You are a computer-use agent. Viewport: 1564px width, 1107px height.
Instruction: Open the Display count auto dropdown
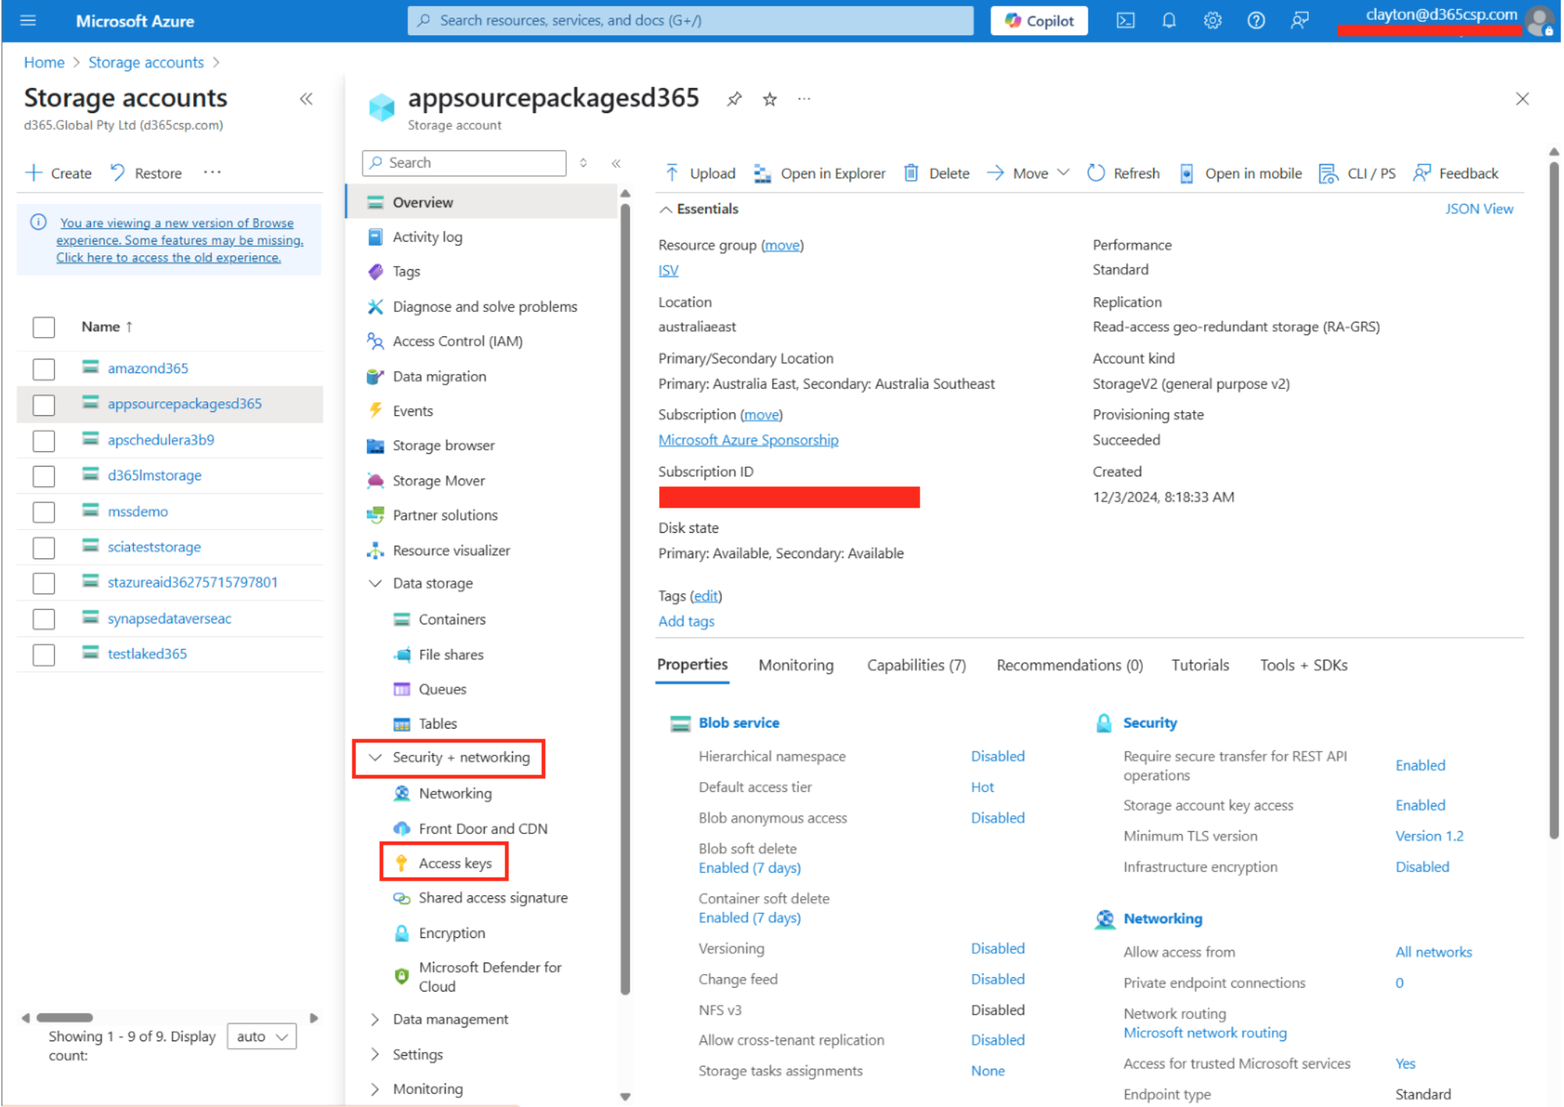coord(261,1037)
